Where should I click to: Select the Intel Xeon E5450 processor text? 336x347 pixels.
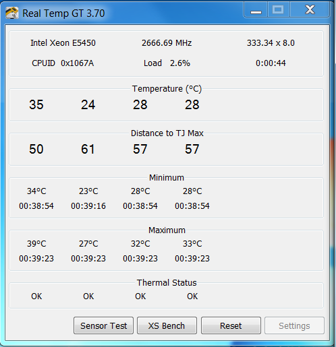pyautogui.click(x=63, y=43)
